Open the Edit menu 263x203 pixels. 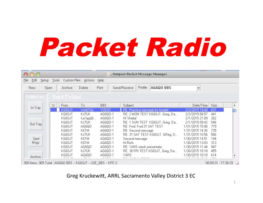click(x=34, y=80)
